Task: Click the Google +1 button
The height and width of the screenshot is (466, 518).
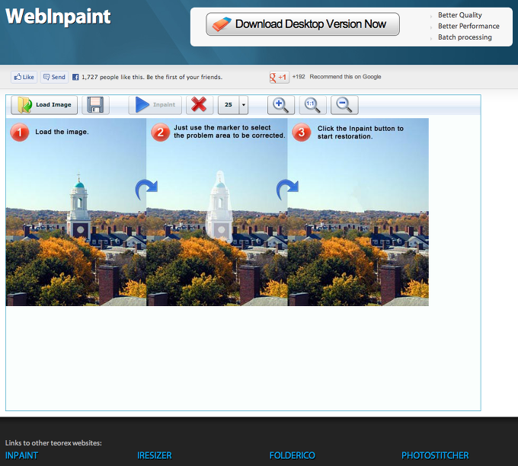Action: [x=279, y=77]
